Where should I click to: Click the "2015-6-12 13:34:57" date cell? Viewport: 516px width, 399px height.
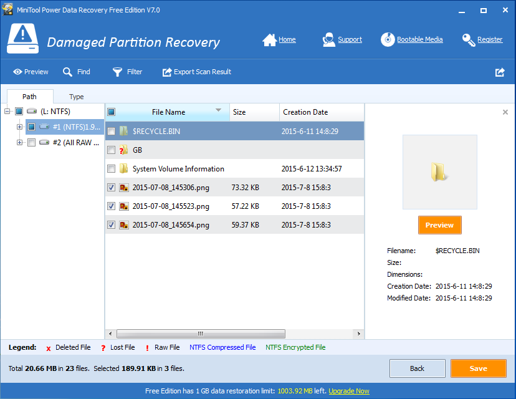pyautogui.click(x=312, y=168)
